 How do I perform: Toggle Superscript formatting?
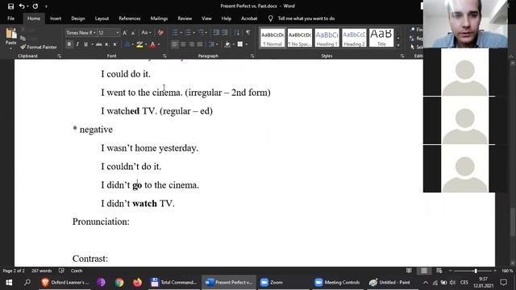click(114, 44)
